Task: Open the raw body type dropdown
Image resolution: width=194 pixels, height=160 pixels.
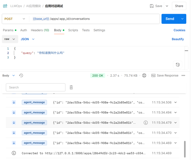Action: click(9, 39)
